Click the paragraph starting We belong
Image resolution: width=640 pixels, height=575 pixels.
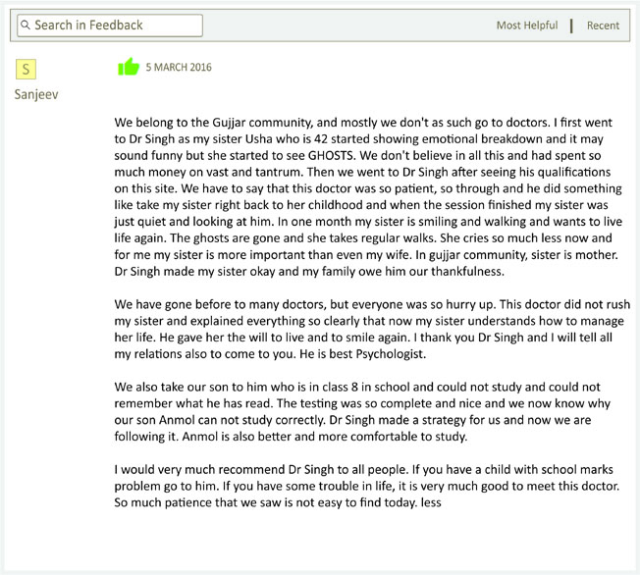pos(369,196)
